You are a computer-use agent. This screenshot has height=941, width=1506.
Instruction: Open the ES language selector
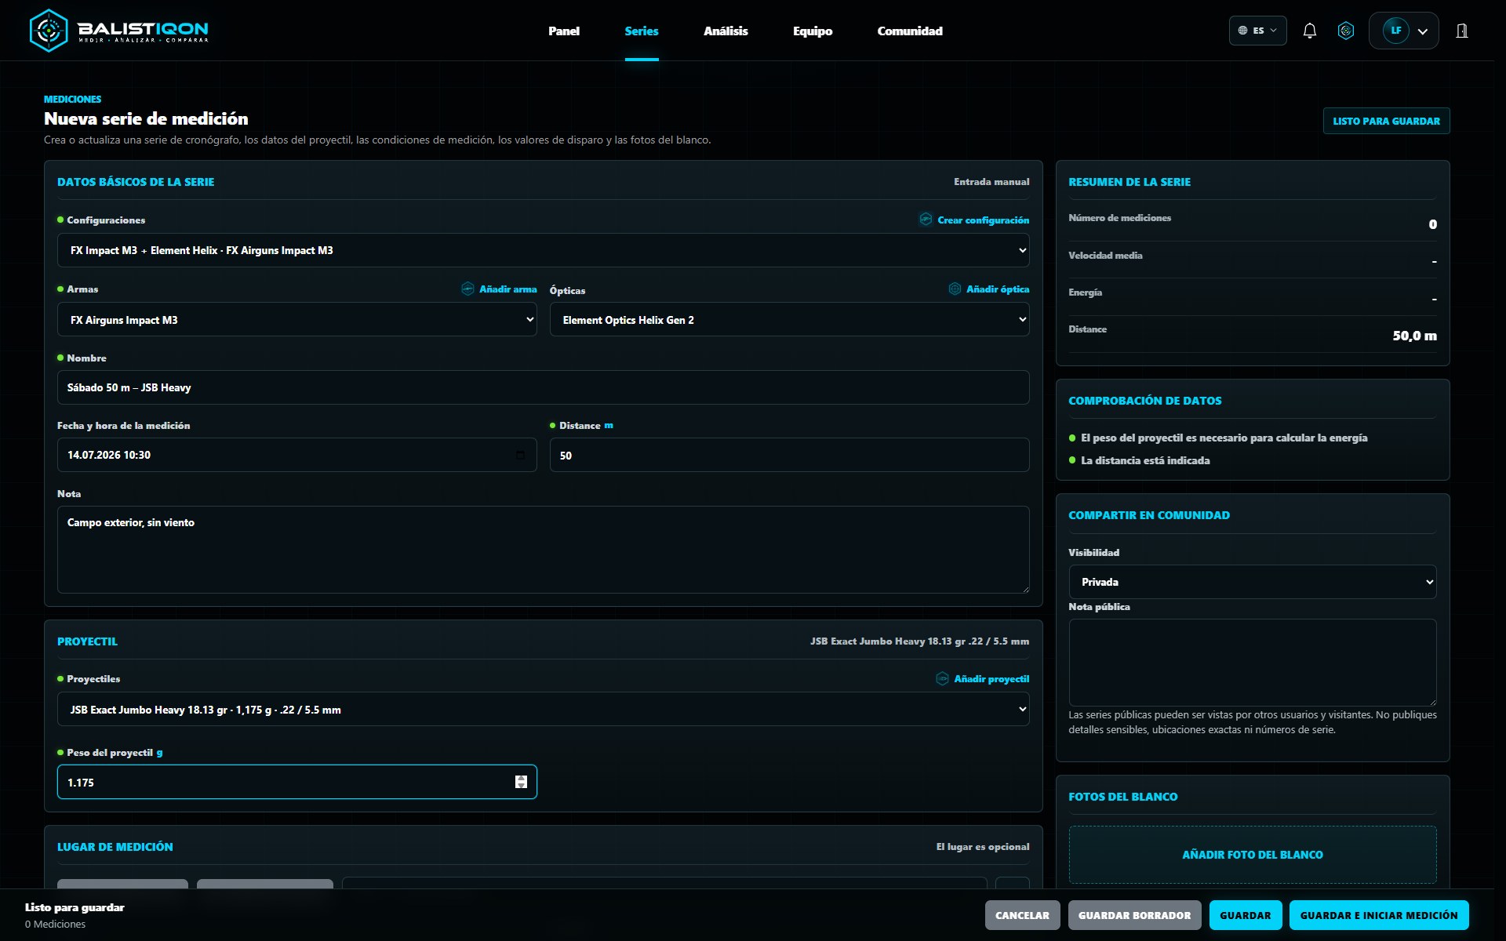[x=1257, y=31]
